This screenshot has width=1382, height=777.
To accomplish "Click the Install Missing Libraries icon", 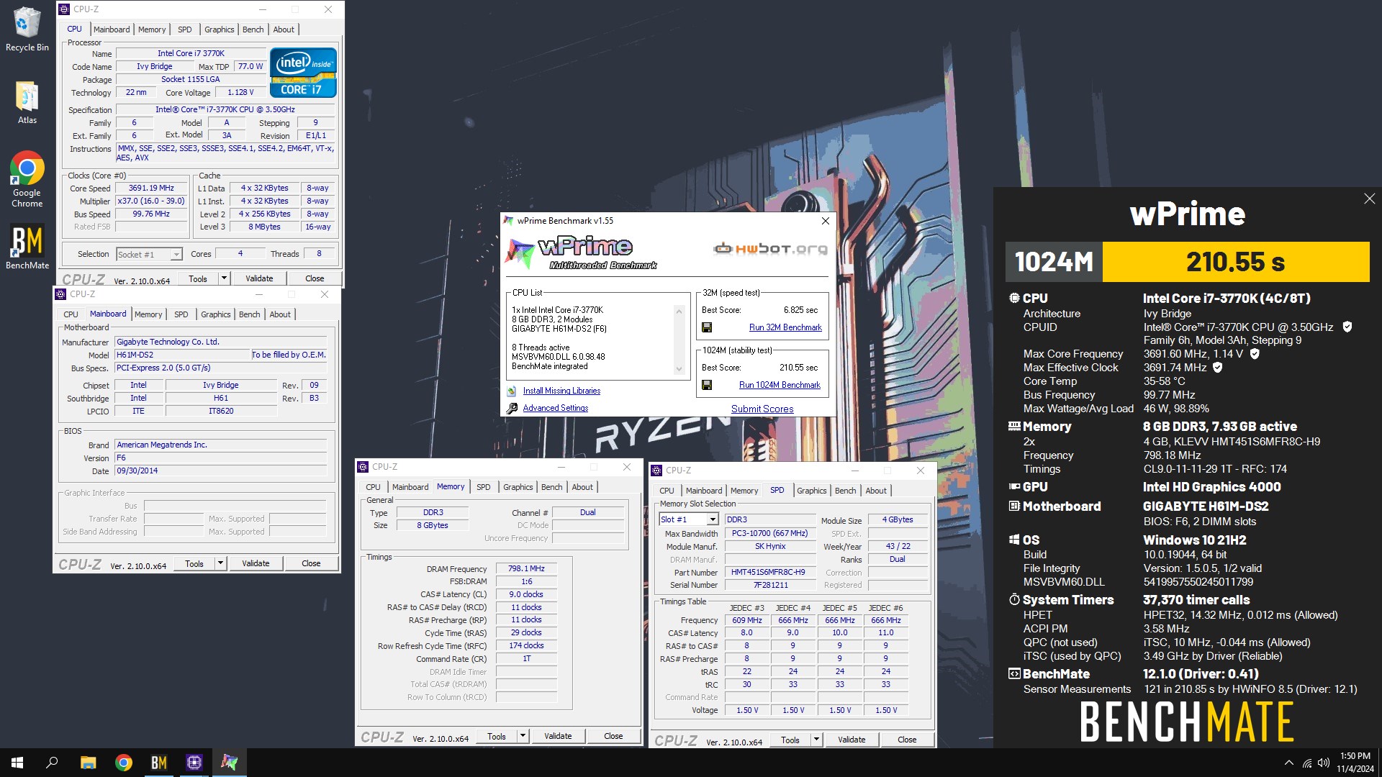I will coord(512,391).
